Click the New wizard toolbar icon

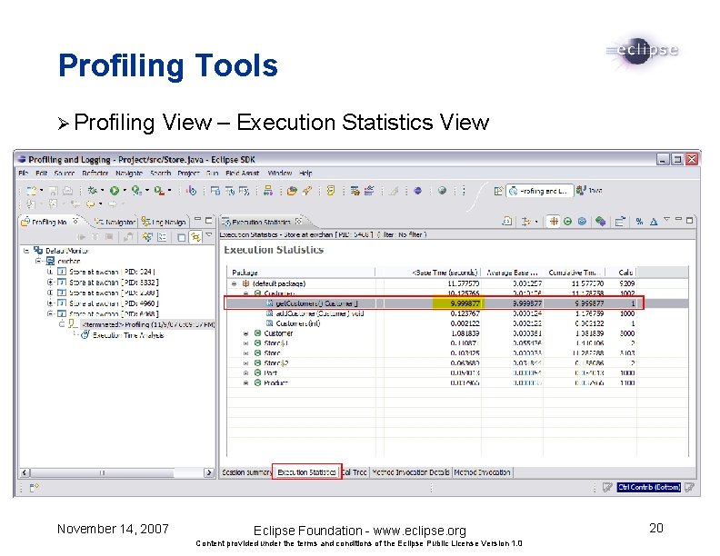coord(31,191)
